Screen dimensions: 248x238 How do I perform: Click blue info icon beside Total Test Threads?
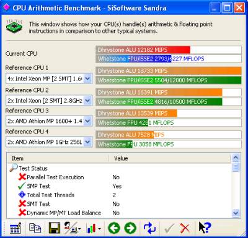point(22,195)
